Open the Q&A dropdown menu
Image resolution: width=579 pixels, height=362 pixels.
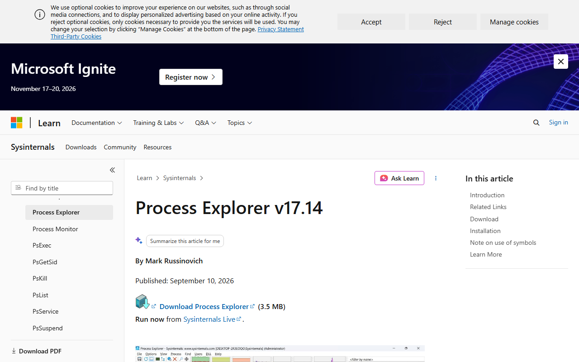205,123
